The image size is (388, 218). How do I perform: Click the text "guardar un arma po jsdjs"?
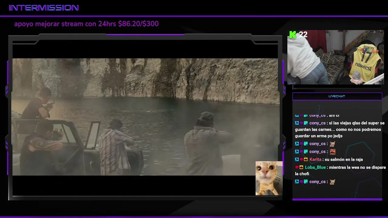[319, 136]
